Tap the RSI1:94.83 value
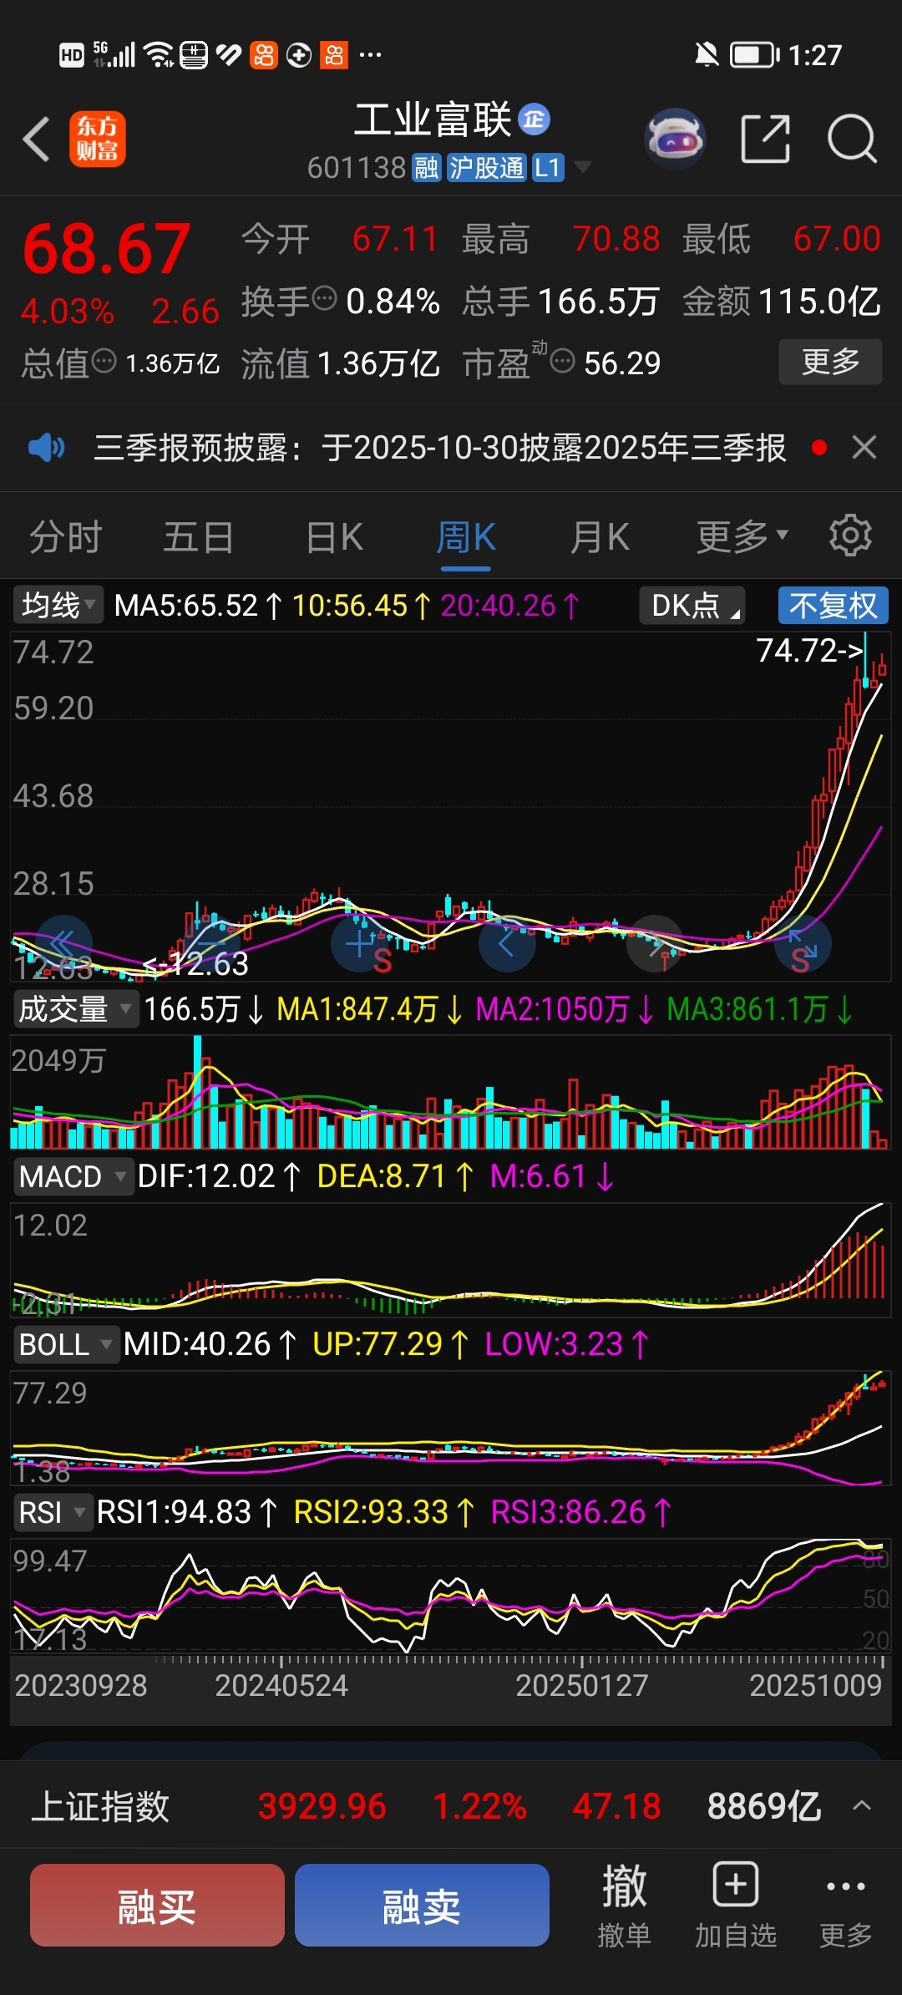This screenshot has height=1995, width=902. point(186,1512)
